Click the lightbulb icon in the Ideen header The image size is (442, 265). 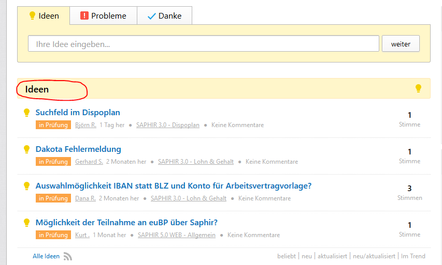tap(418, 89)
